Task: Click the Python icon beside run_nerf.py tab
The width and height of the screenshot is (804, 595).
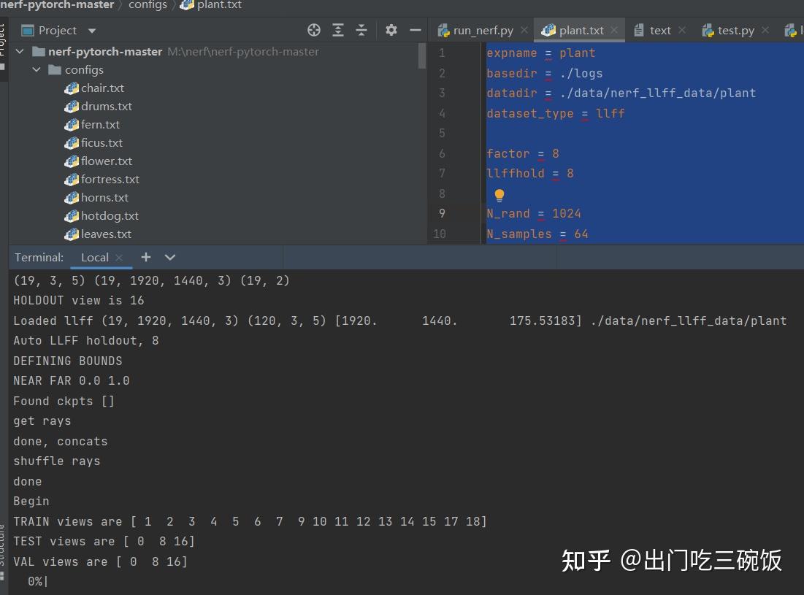Action: 443,30
